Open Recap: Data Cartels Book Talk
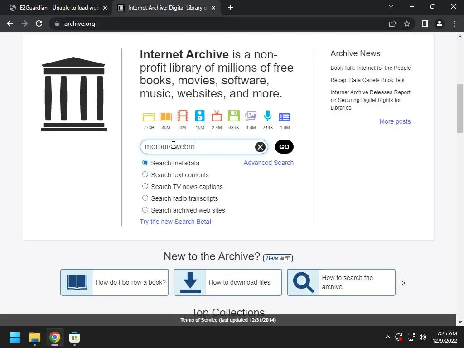Viewport: 464px width, 348px height. pos(367,80)
